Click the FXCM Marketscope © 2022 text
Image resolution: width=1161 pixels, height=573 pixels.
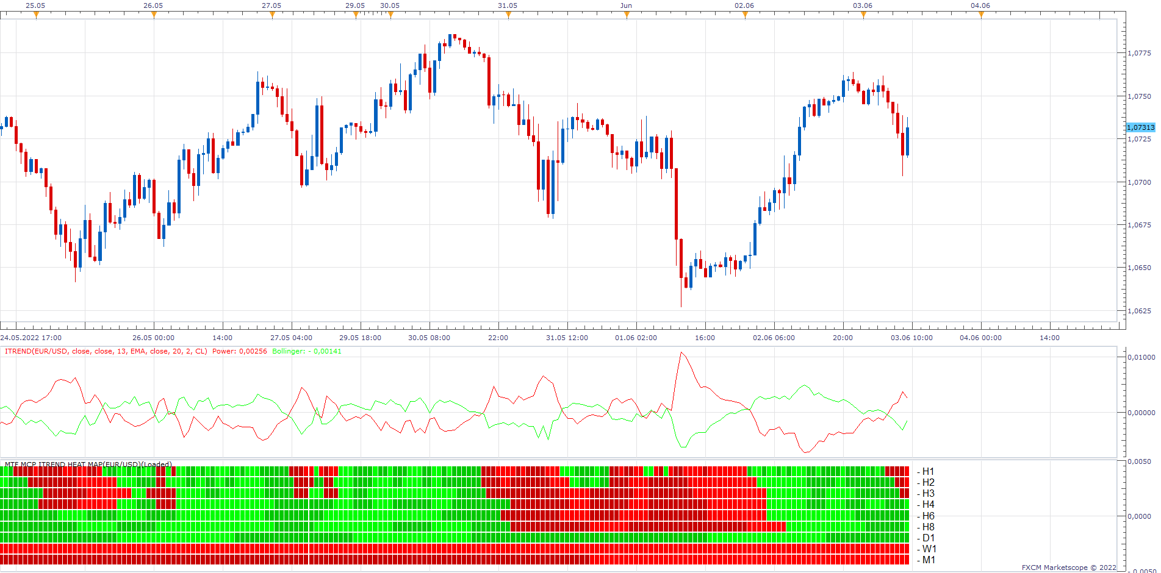(x=1069, y=568)
